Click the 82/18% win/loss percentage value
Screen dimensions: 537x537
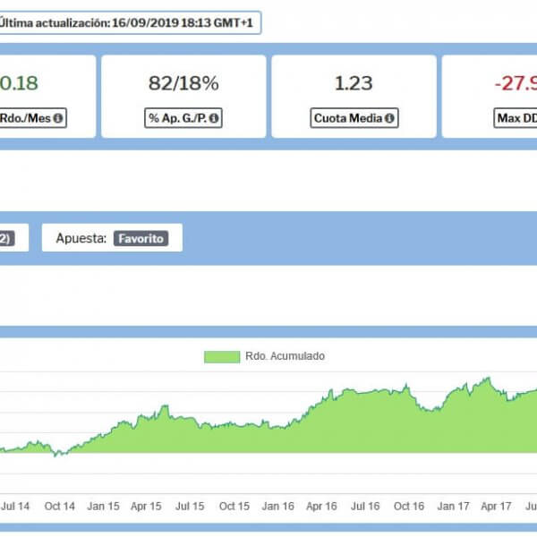click(x=183, y=83)
